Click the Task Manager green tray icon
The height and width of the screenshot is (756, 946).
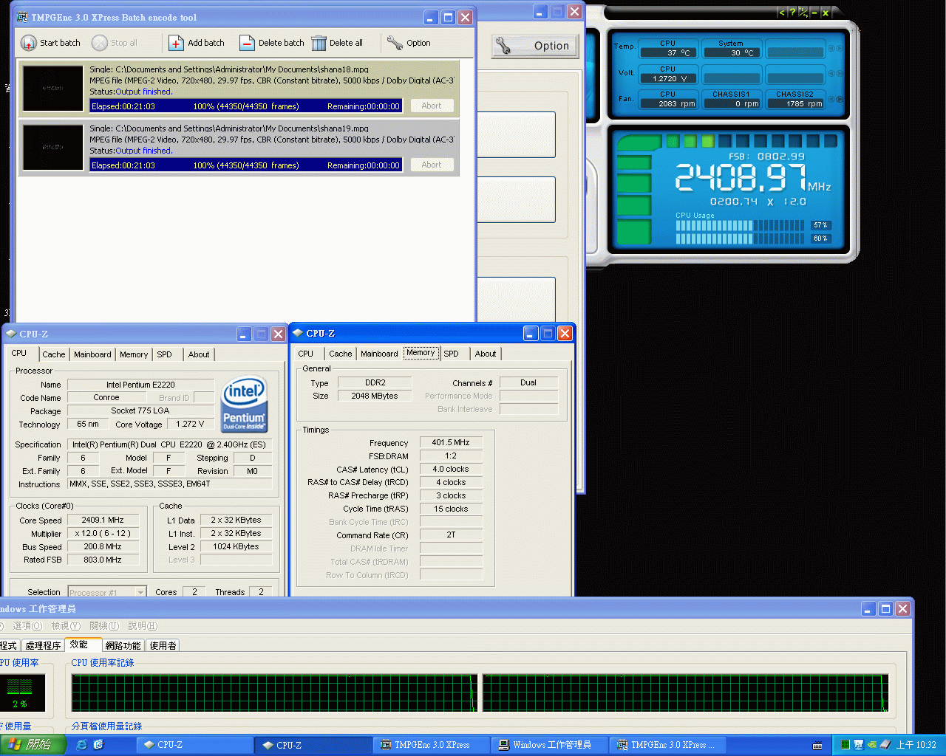[x=845, y=745]
